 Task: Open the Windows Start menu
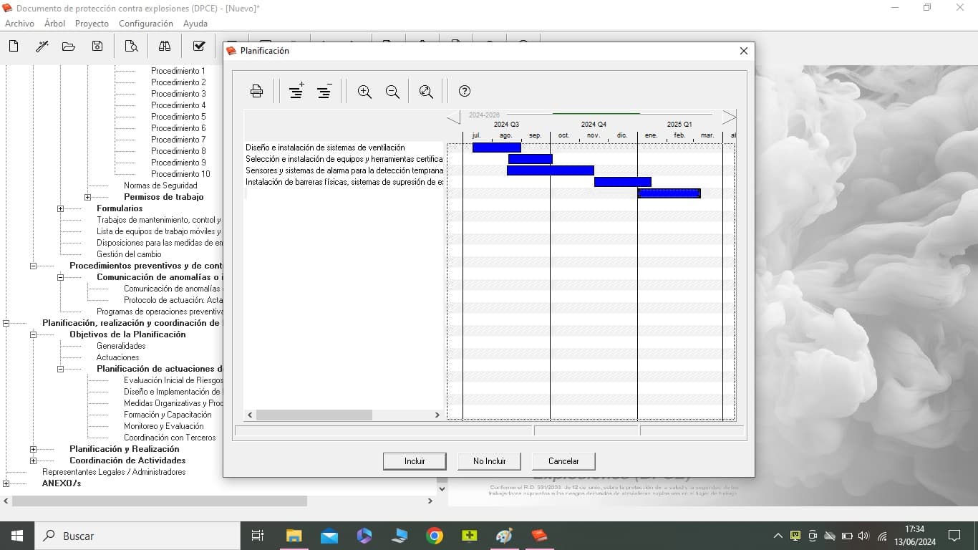click(x=16, y=536)
